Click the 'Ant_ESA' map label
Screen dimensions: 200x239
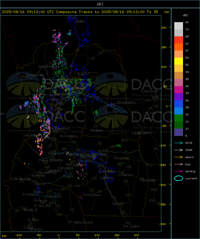[45, 206]
